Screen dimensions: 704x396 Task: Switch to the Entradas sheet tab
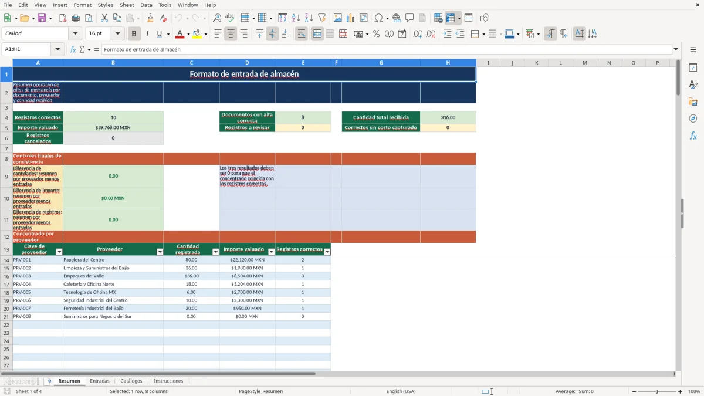[100, 381]
